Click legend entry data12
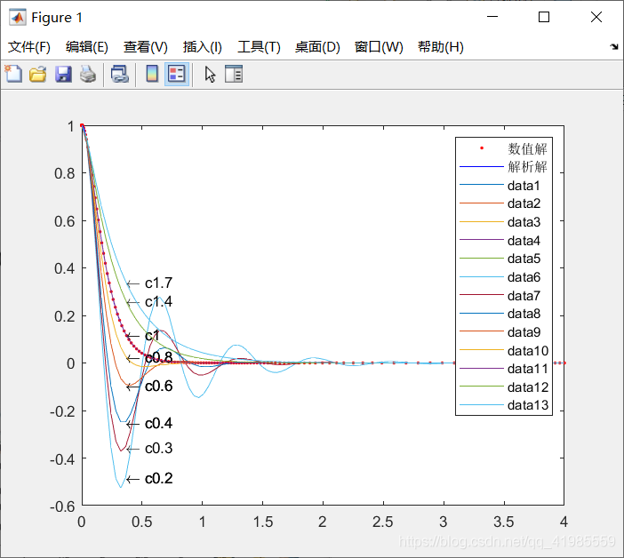This screenshot has width=624, height=558. coord(528,387)
